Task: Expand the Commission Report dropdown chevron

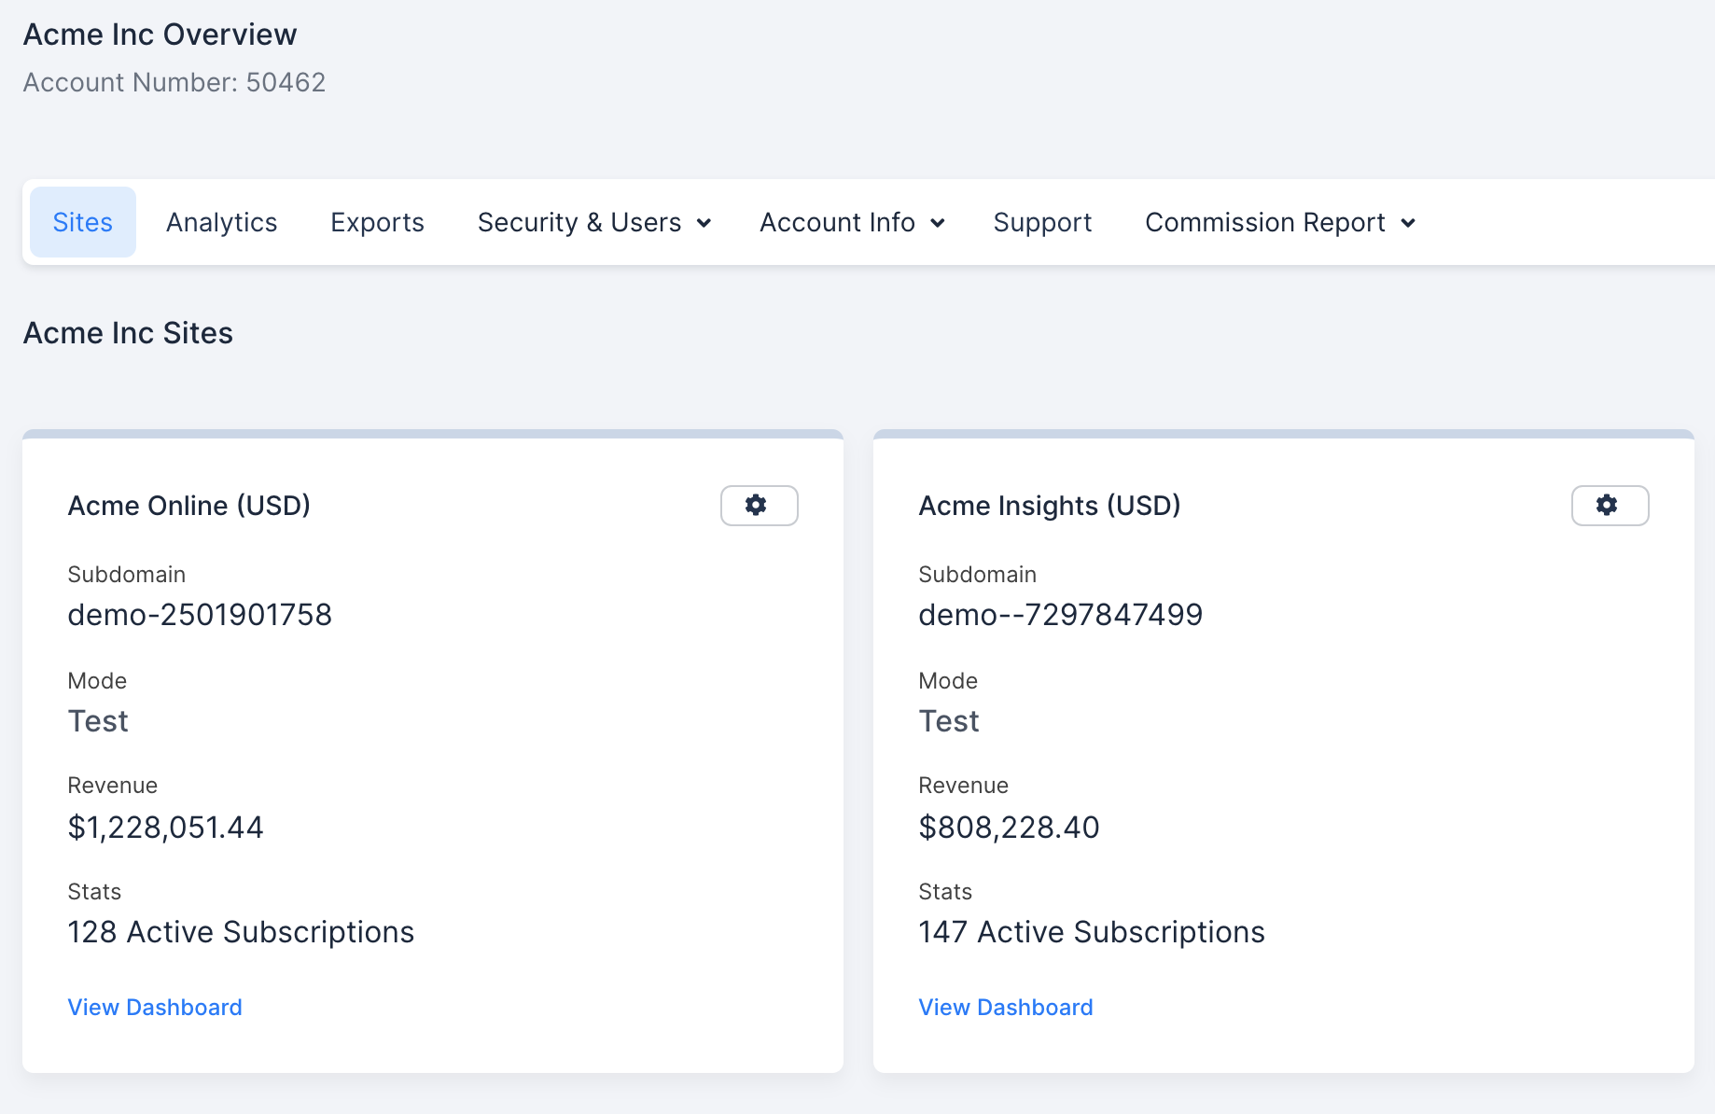Action: [x=1408, y=223]
